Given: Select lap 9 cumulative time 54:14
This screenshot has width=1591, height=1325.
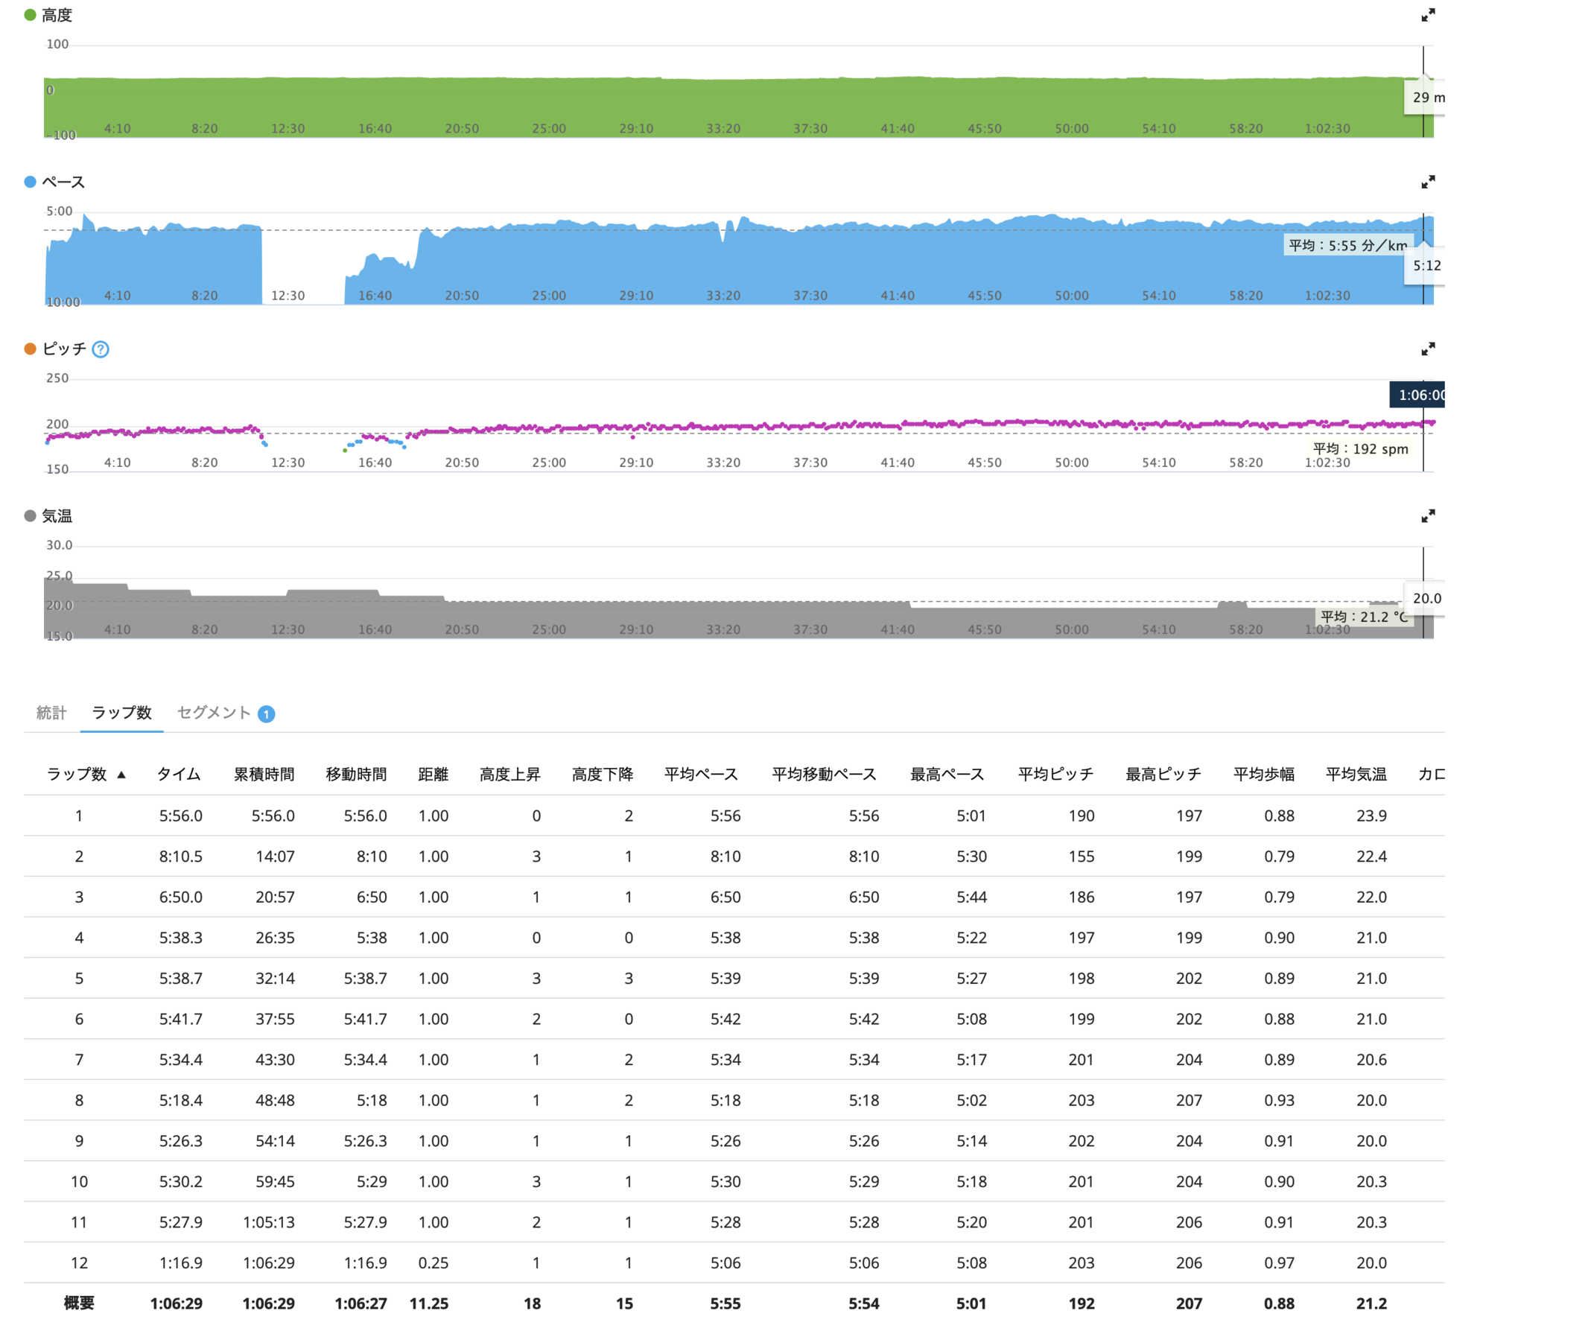Looking at the screenshot, I should click(x=275, y=1142).
